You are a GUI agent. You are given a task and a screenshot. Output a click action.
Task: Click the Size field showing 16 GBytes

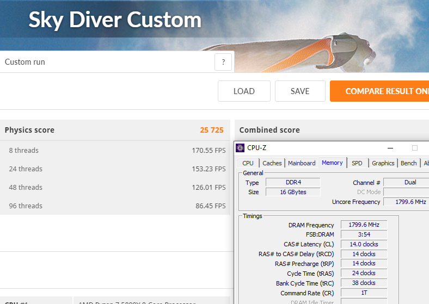coord(293,192)
